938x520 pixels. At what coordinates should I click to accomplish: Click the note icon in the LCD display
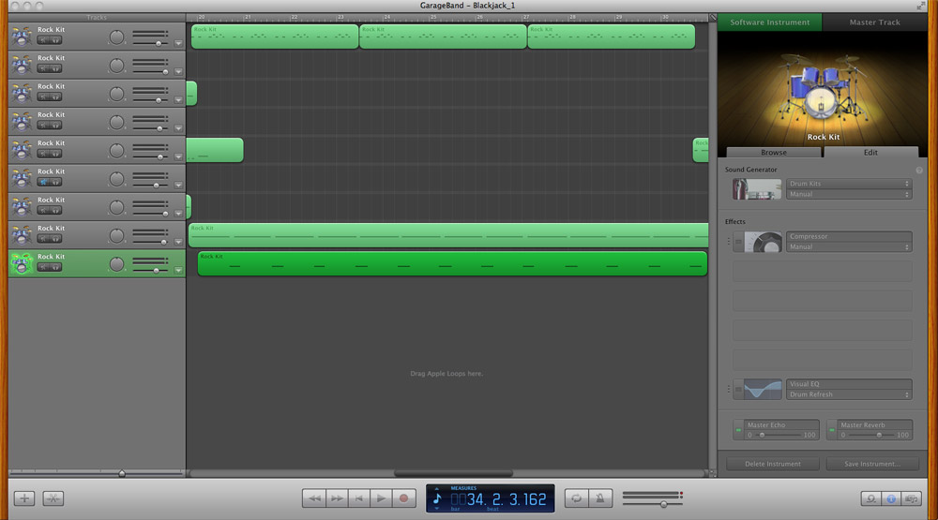coord(437,499)
